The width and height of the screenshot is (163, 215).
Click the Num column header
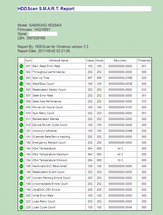tap(28, 61)
